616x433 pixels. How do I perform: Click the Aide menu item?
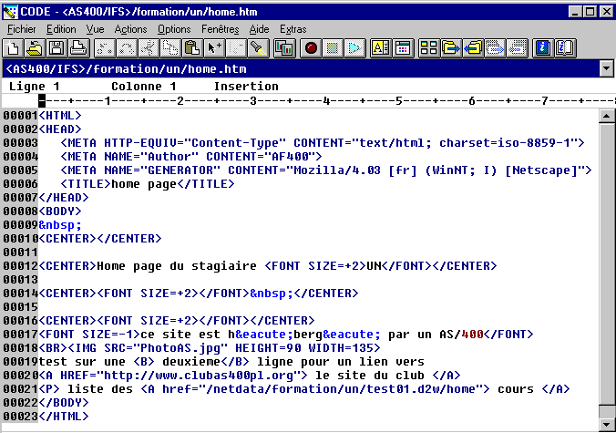(259, 29)
